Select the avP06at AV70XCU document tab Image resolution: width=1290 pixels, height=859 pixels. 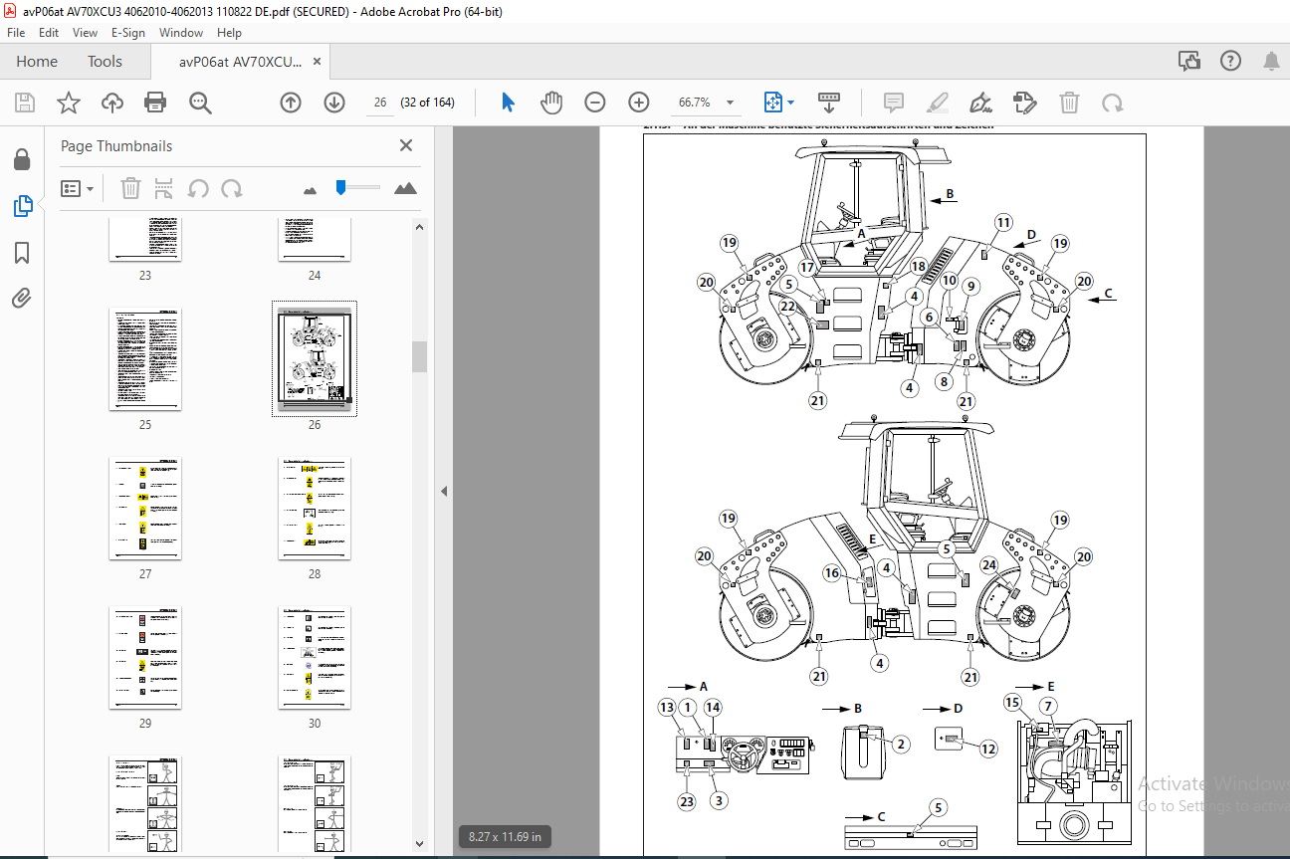240,62
